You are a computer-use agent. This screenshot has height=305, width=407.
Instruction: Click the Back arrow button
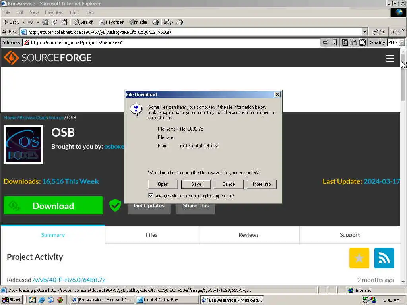click(11, 22)
